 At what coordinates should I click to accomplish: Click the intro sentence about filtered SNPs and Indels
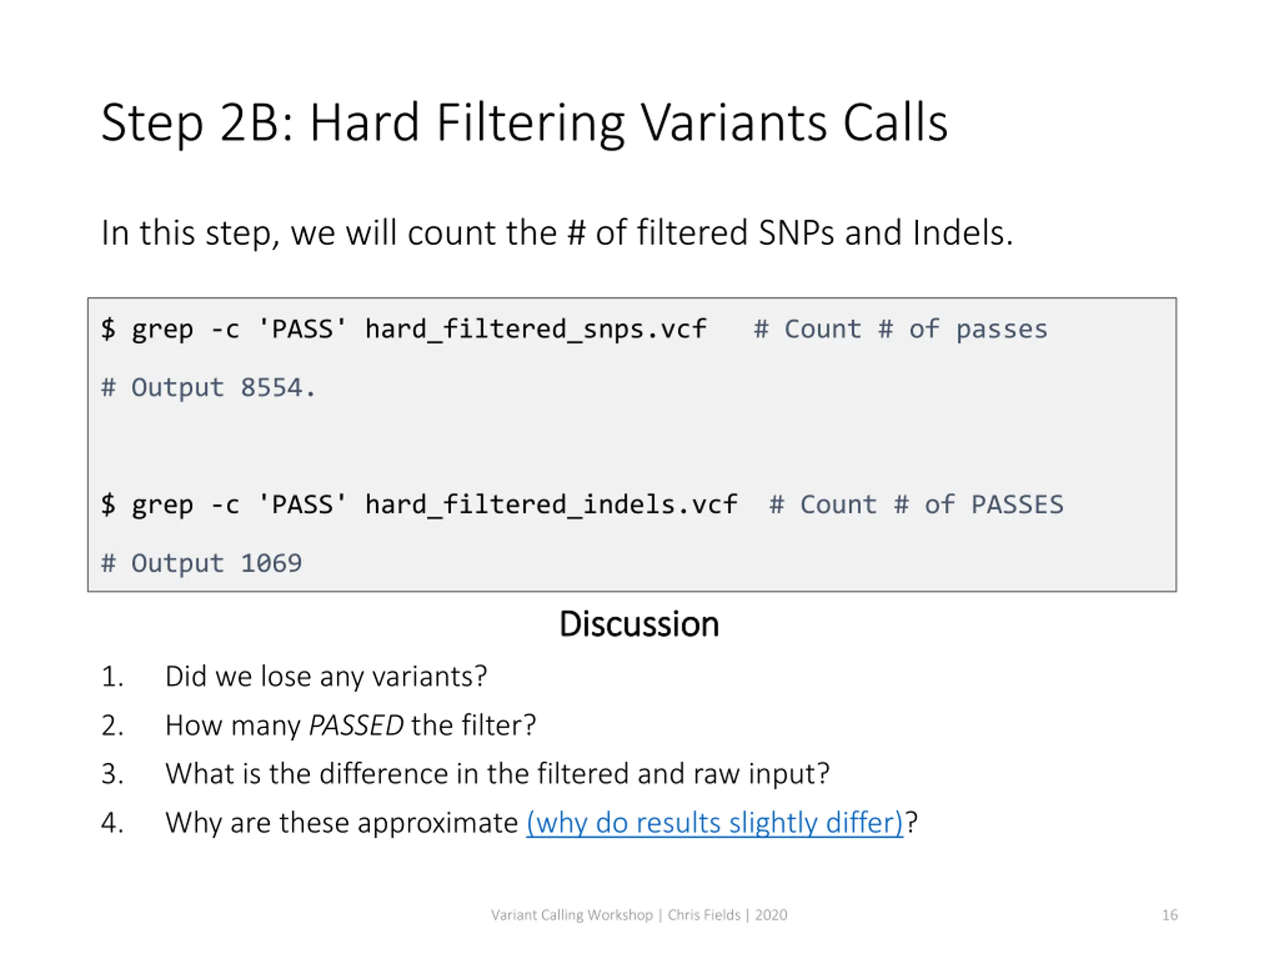[x=557, y=233]
